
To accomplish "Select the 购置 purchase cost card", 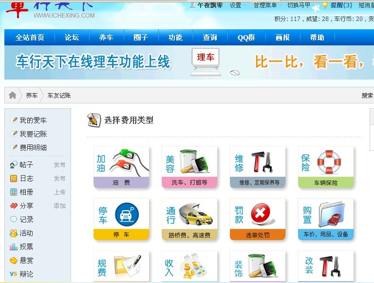I will point(326,219).
